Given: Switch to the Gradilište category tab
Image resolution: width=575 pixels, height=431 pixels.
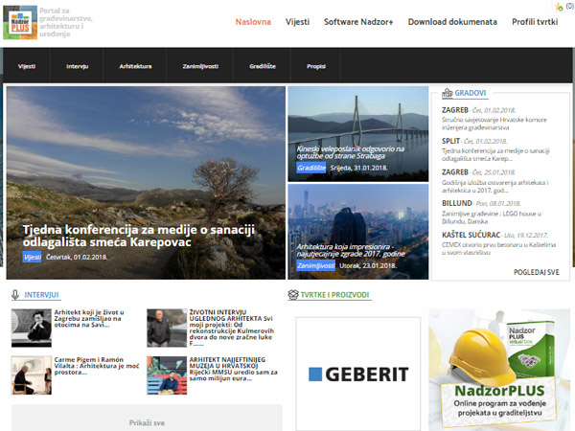Looking at the screenshot, I should (261, 67).
